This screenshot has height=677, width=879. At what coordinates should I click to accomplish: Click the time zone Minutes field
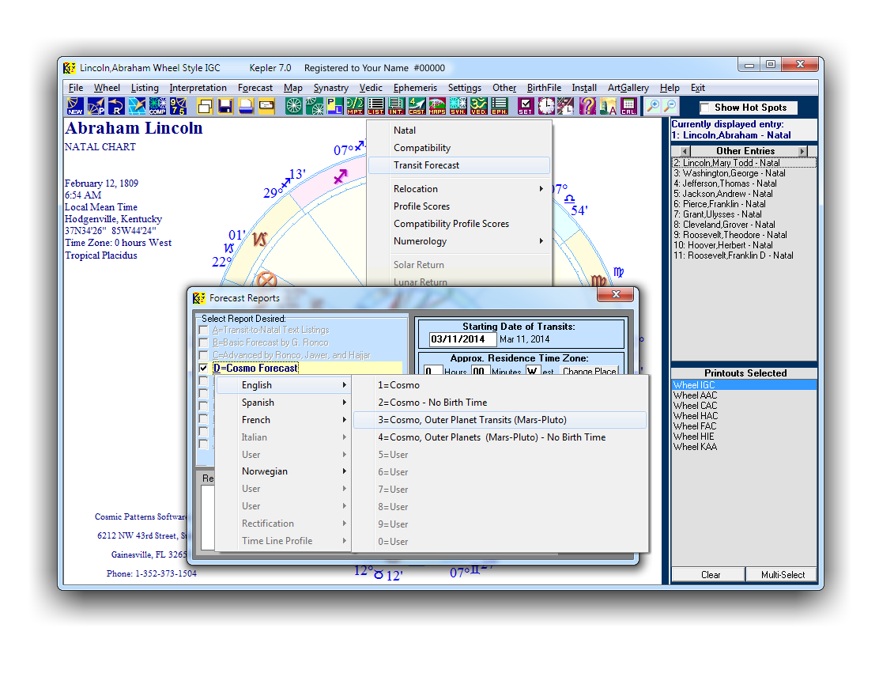479,371
